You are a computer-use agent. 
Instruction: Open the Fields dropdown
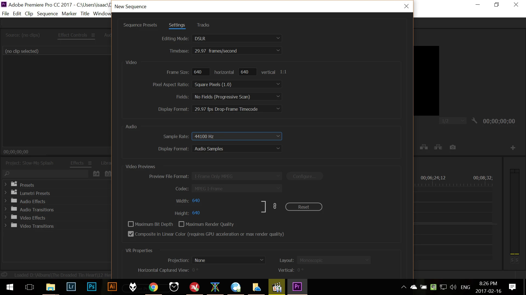(237, 97)
